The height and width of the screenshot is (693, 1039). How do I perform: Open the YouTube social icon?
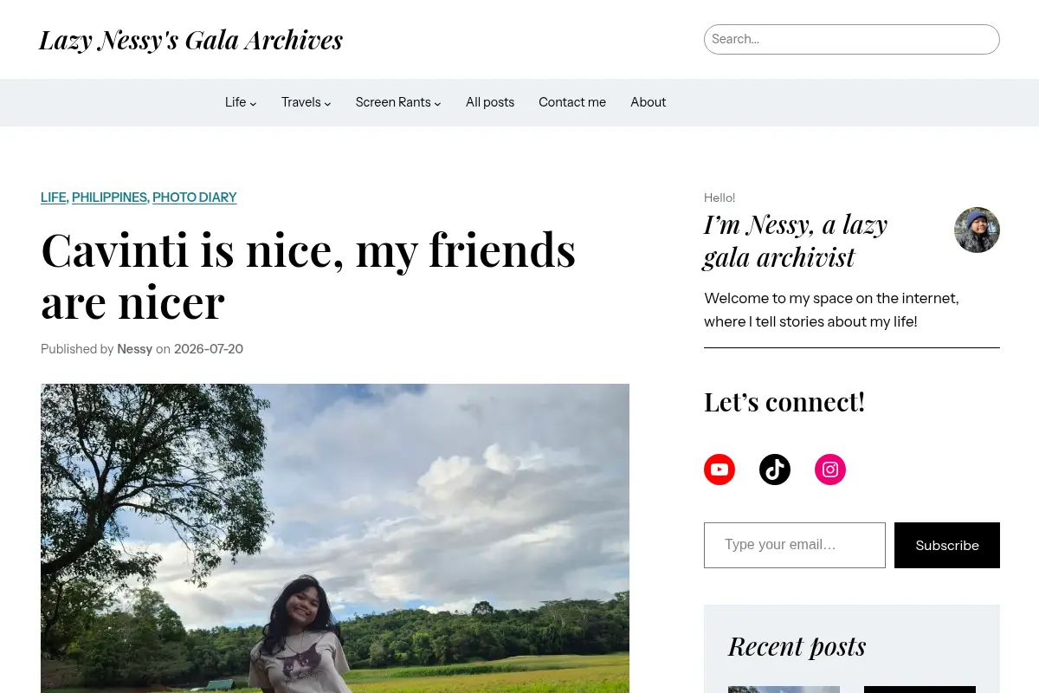(720, 470)
